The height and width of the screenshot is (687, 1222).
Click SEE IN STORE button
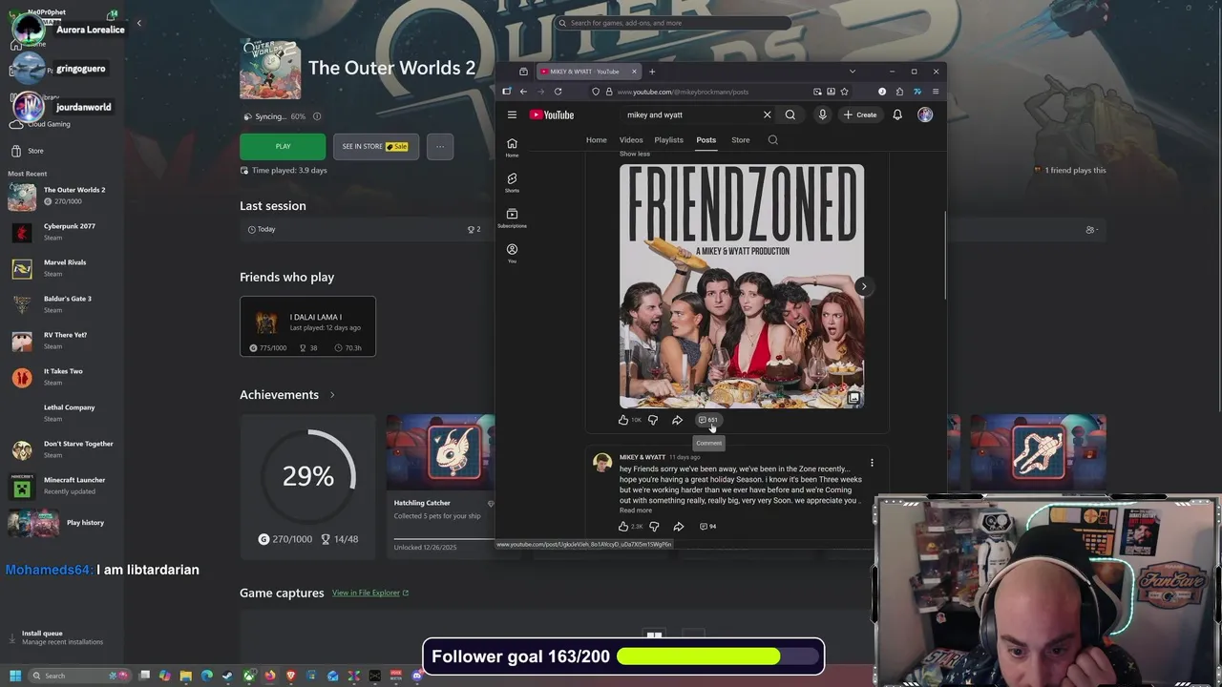pos(375,146)
